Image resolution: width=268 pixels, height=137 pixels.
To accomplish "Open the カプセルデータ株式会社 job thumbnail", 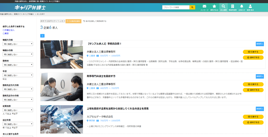I will [62, 119].
